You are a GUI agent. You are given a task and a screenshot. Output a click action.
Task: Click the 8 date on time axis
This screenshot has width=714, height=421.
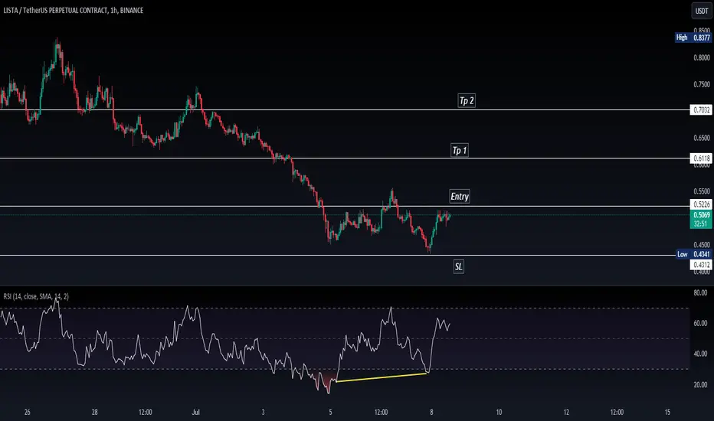click(431, 413)
